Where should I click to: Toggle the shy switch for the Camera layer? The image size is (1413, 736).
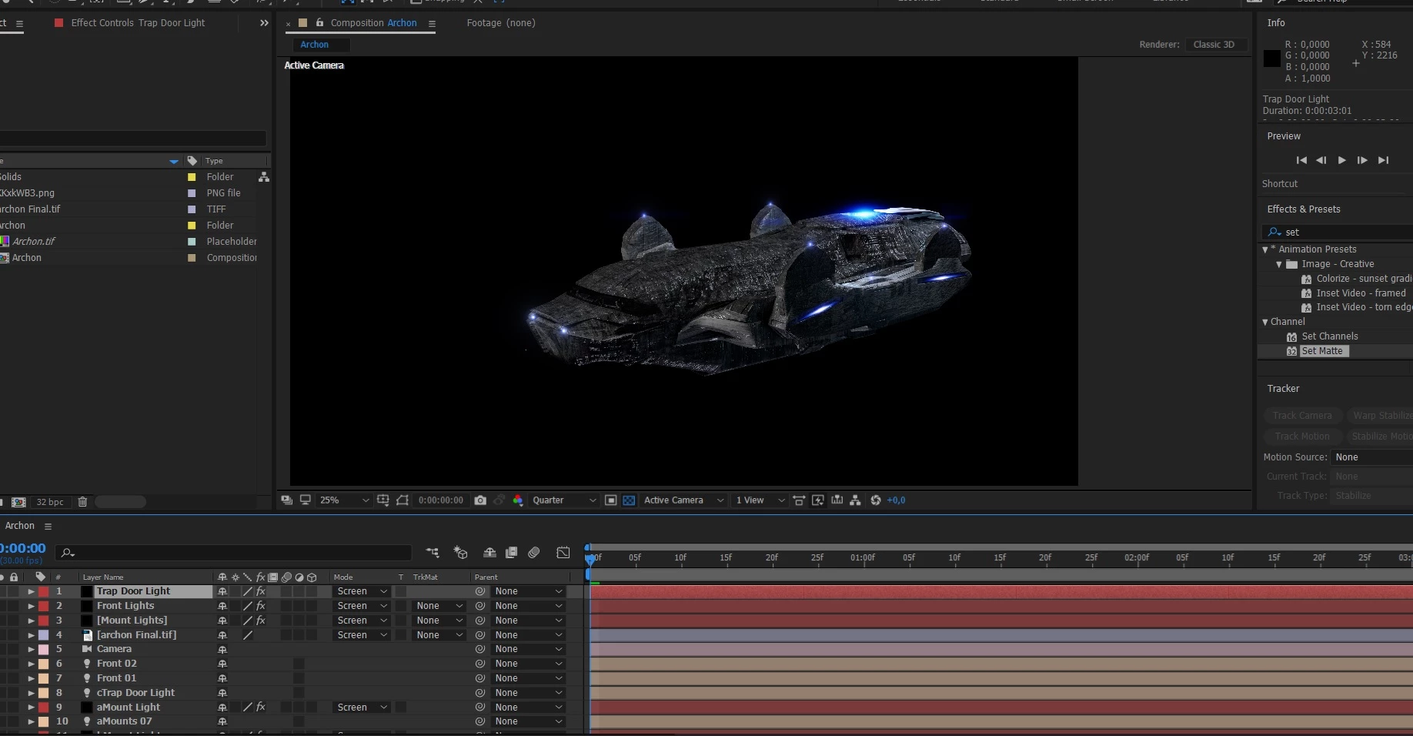(222, 649)
